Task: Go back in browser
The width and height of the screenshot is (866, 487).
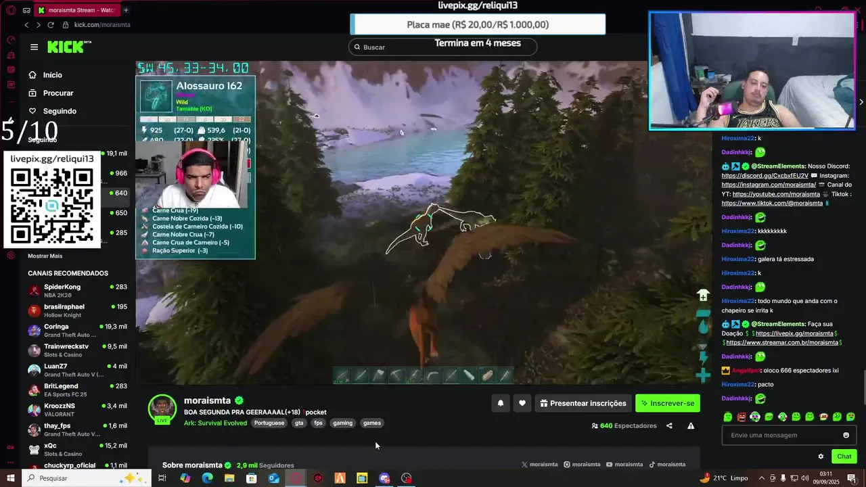Action: click(26, 25)
